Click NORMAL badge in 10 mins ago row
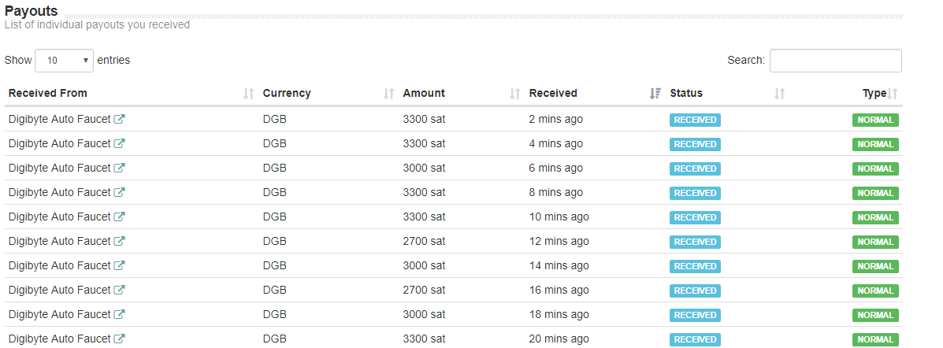 [x=876, y=217]
